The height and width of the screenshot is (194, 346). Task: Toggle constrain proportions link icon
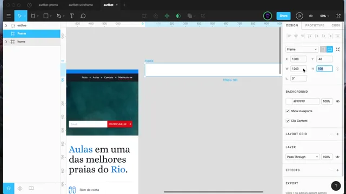pos(337,69)
